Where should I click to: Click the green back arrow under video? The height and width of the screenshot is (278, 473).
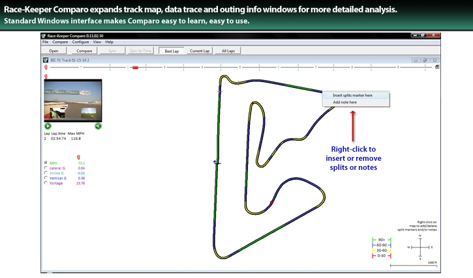98,126
